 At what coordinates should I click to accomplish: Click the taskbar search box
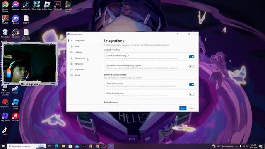coord(26,146)
